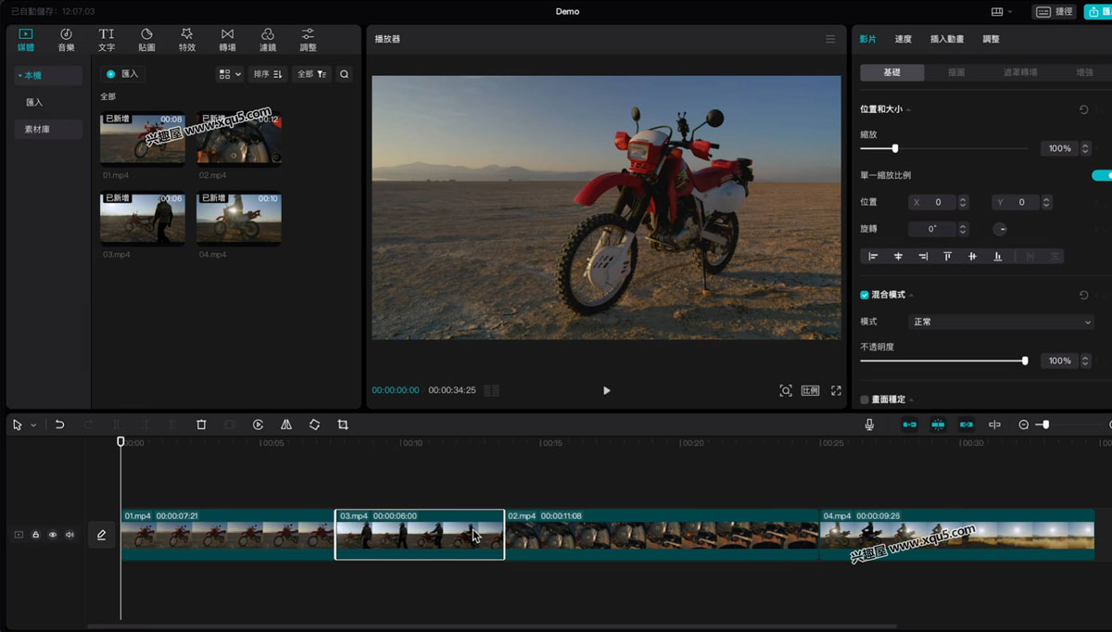Open the layout dropdown in the title bar

pos(1002,12)
